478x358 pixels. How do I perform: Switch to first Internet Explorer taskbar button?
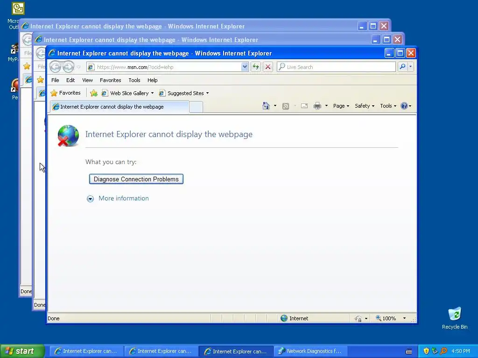pos(86,351)
